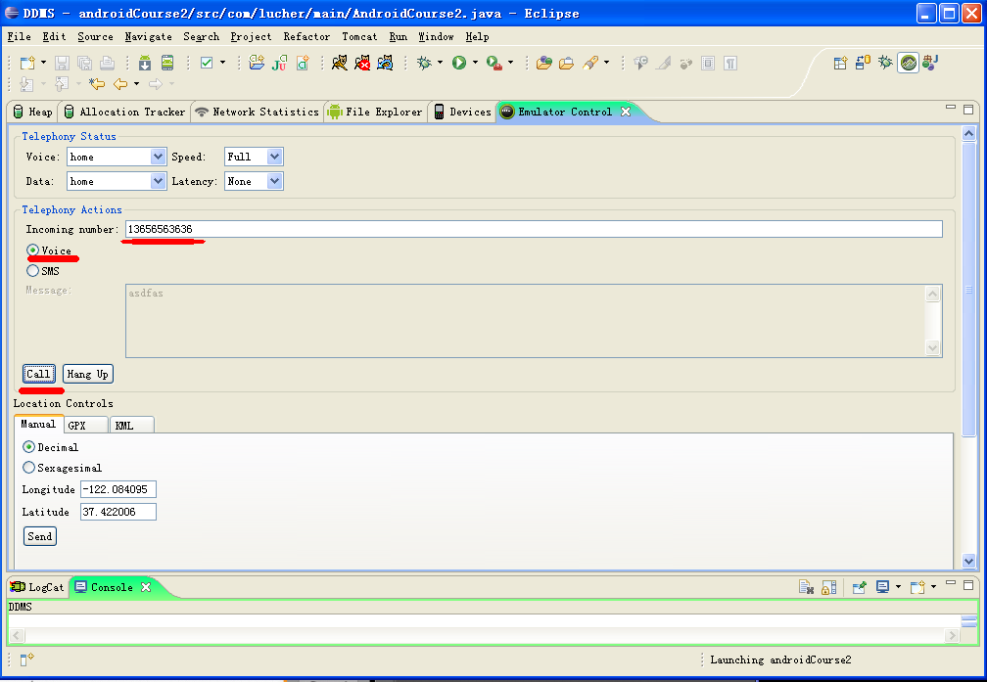Select the GPX location tab
Screen dimensions: 987x682
tap(85, 426)
